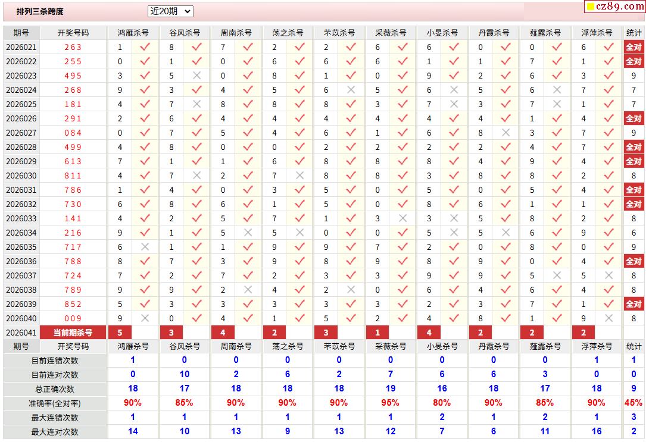Image resolution: width=646 pixels, height=442 pixels.
Task: Click the red current kill number 5 under 鸿雁杀号
Action: pos(120,333)
